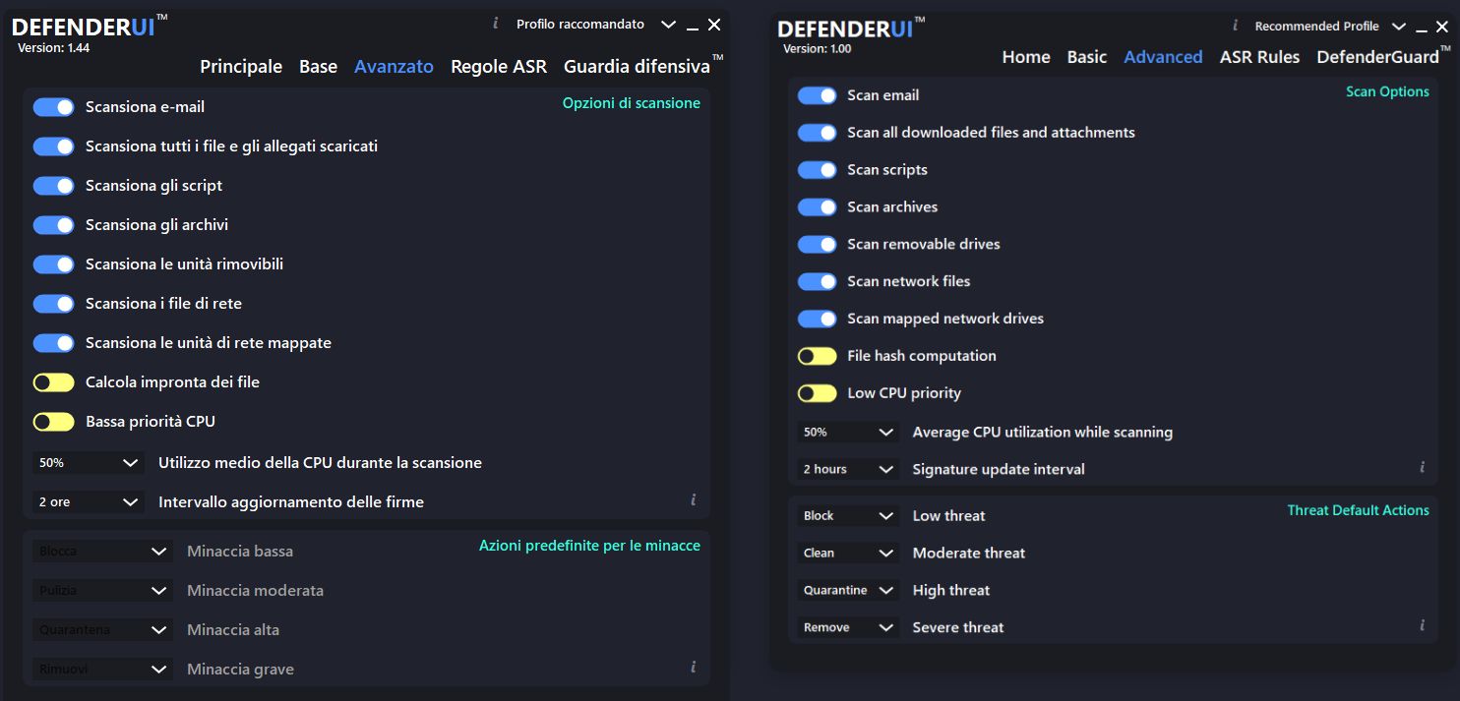Select the Advanced tab

click(x=1163, y=57)
